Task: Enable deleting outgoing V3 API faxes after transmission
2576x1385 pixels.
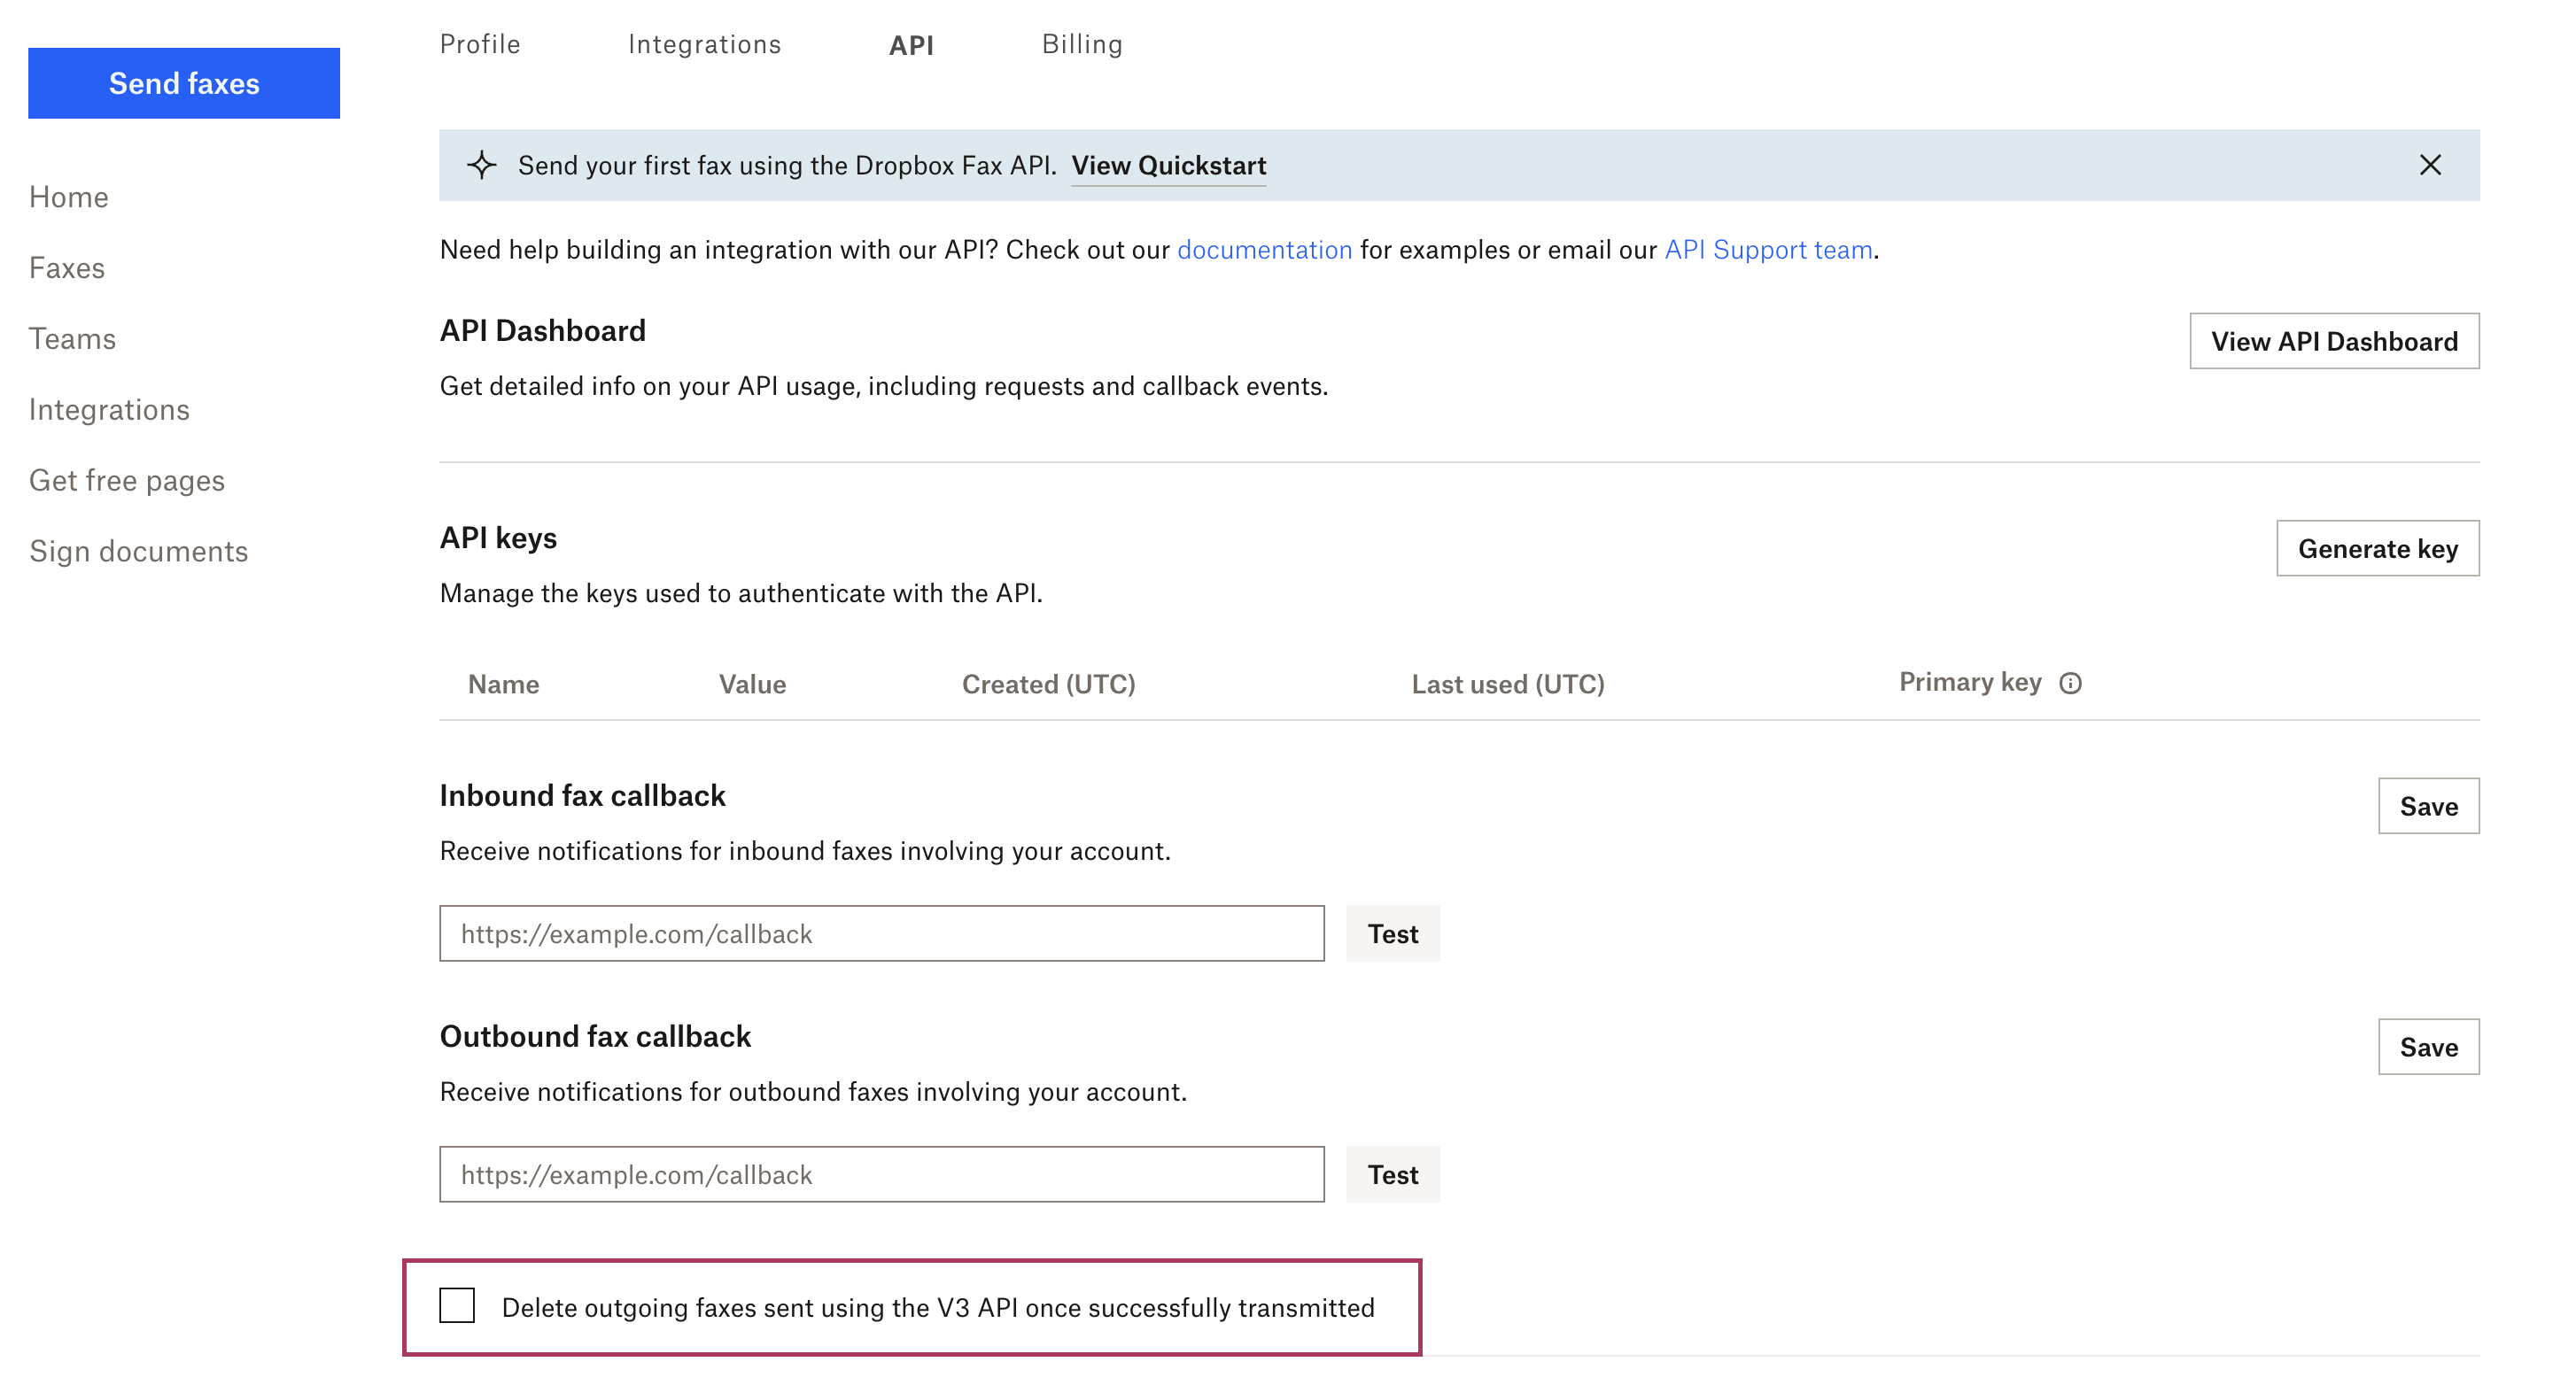Action: pyautogui.click(x=458, y=1305)
